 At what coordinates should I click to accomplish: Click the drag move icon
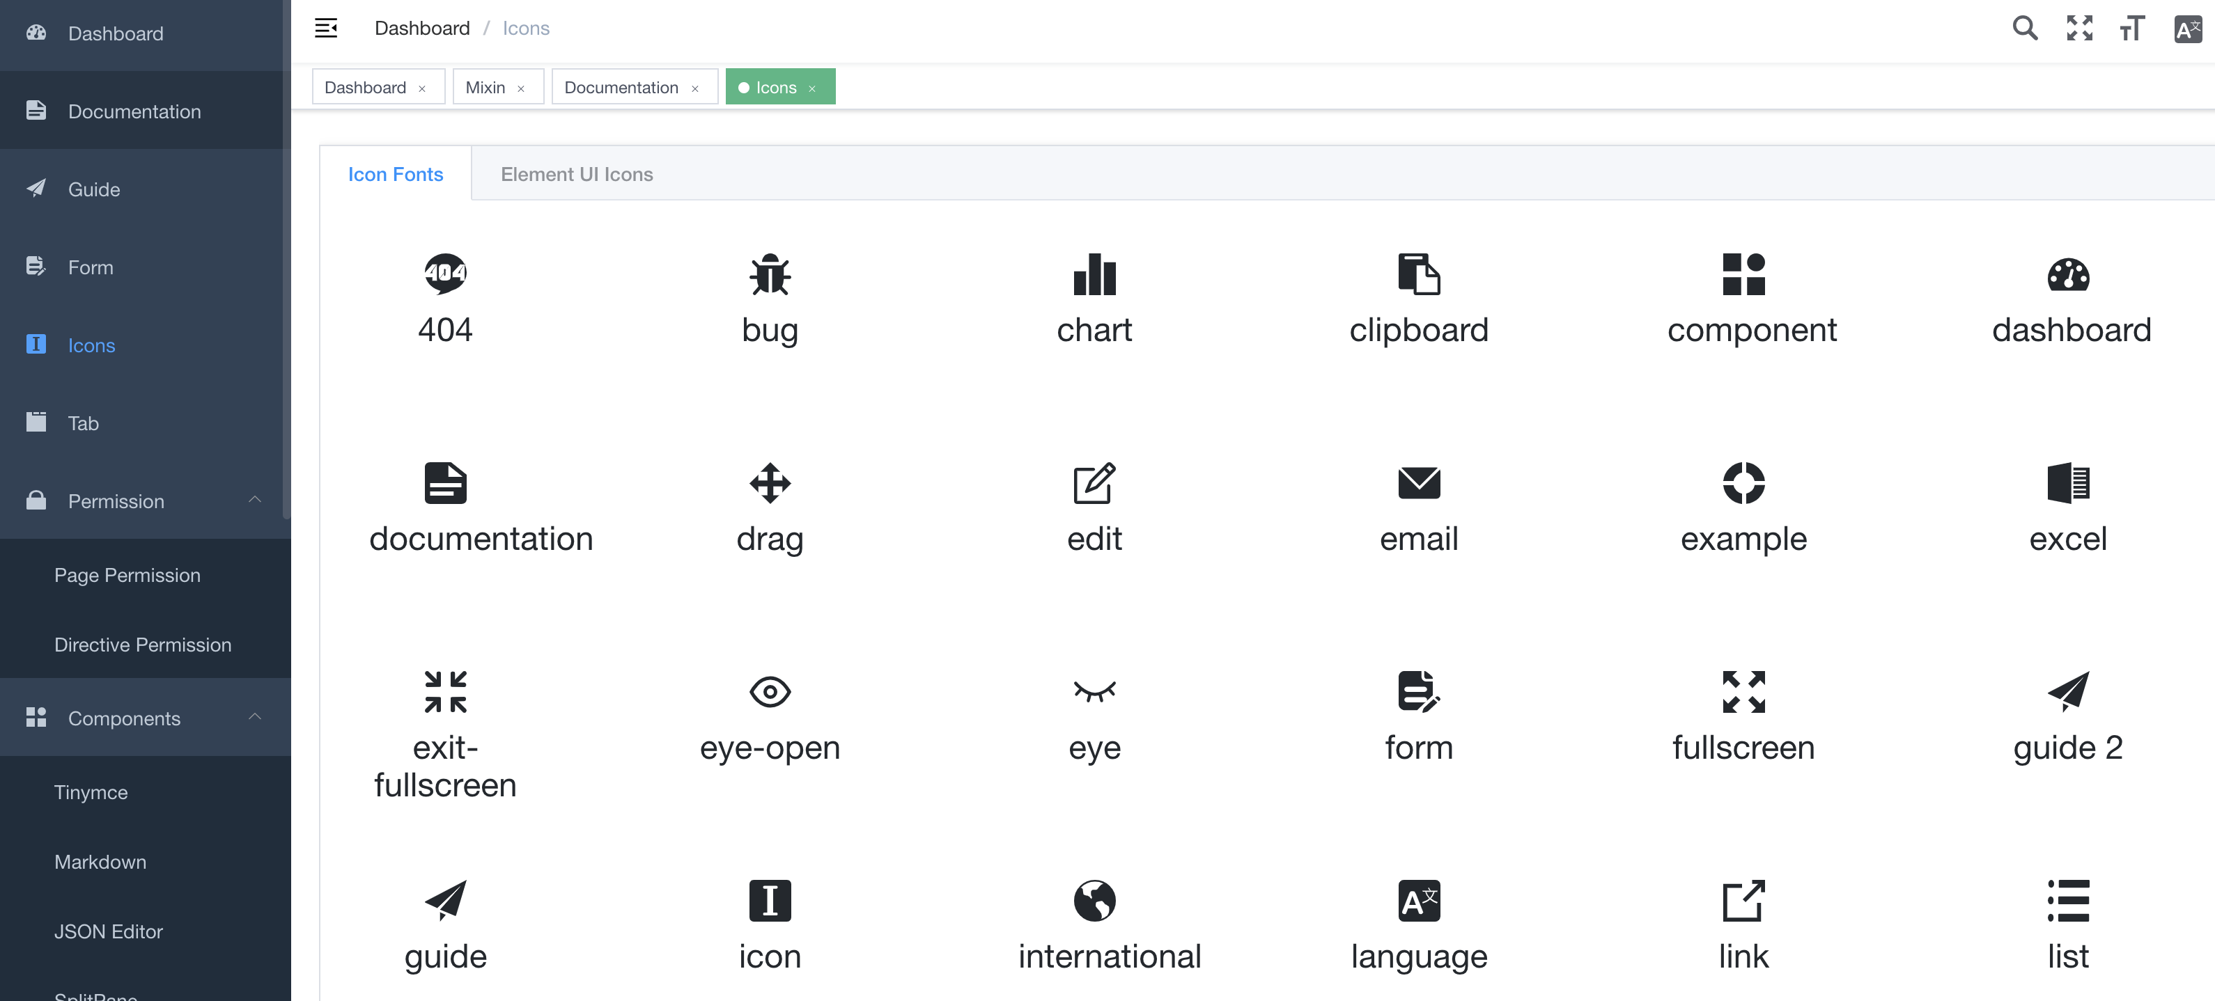coord(770,483)
